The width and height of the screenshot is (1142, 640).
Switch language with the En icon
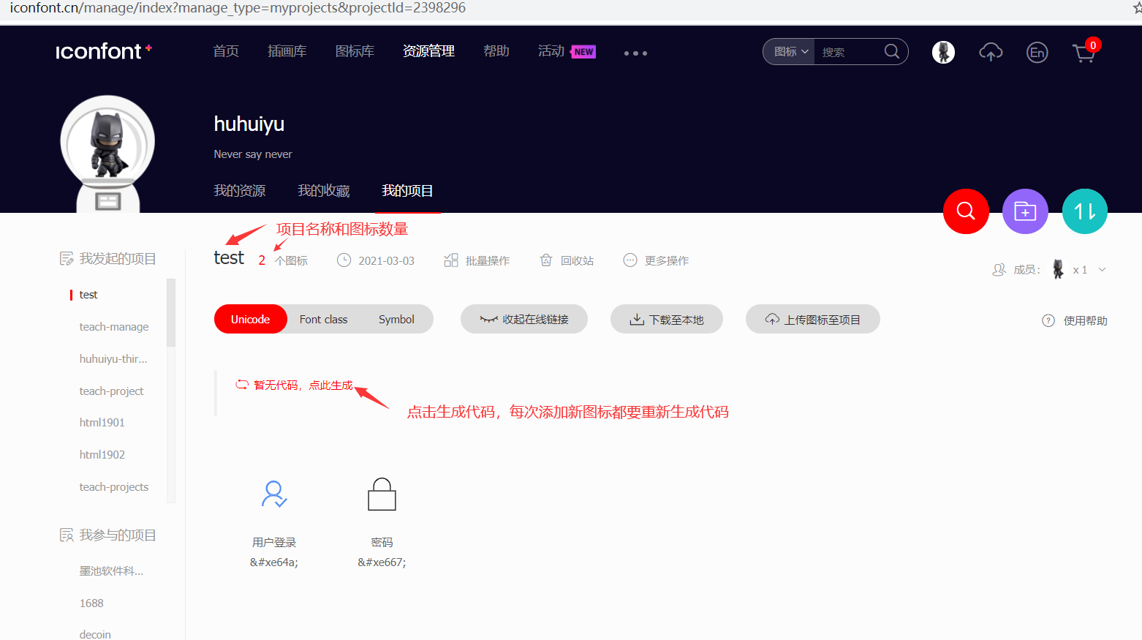coord(1037,53)
